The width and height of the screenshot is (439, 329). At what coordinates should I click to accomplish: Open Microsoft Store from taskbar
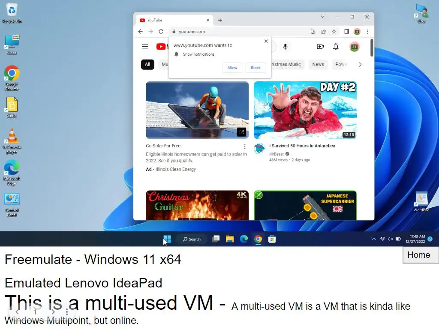point(272,239)
